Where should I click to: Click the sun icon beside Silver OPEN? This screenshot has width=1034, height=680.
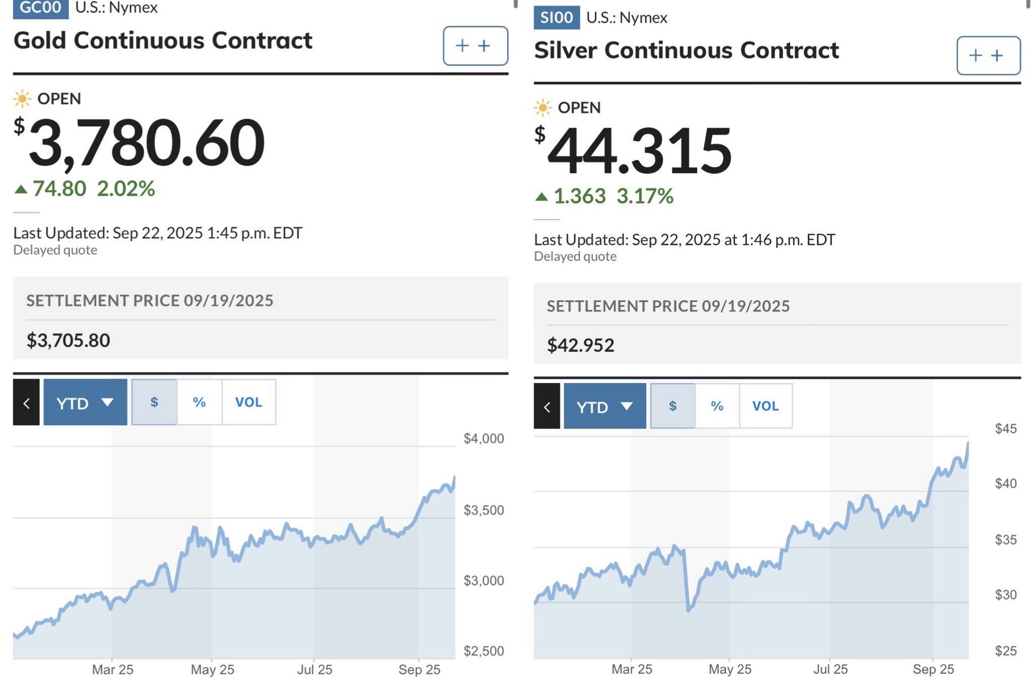click(543, 108)
